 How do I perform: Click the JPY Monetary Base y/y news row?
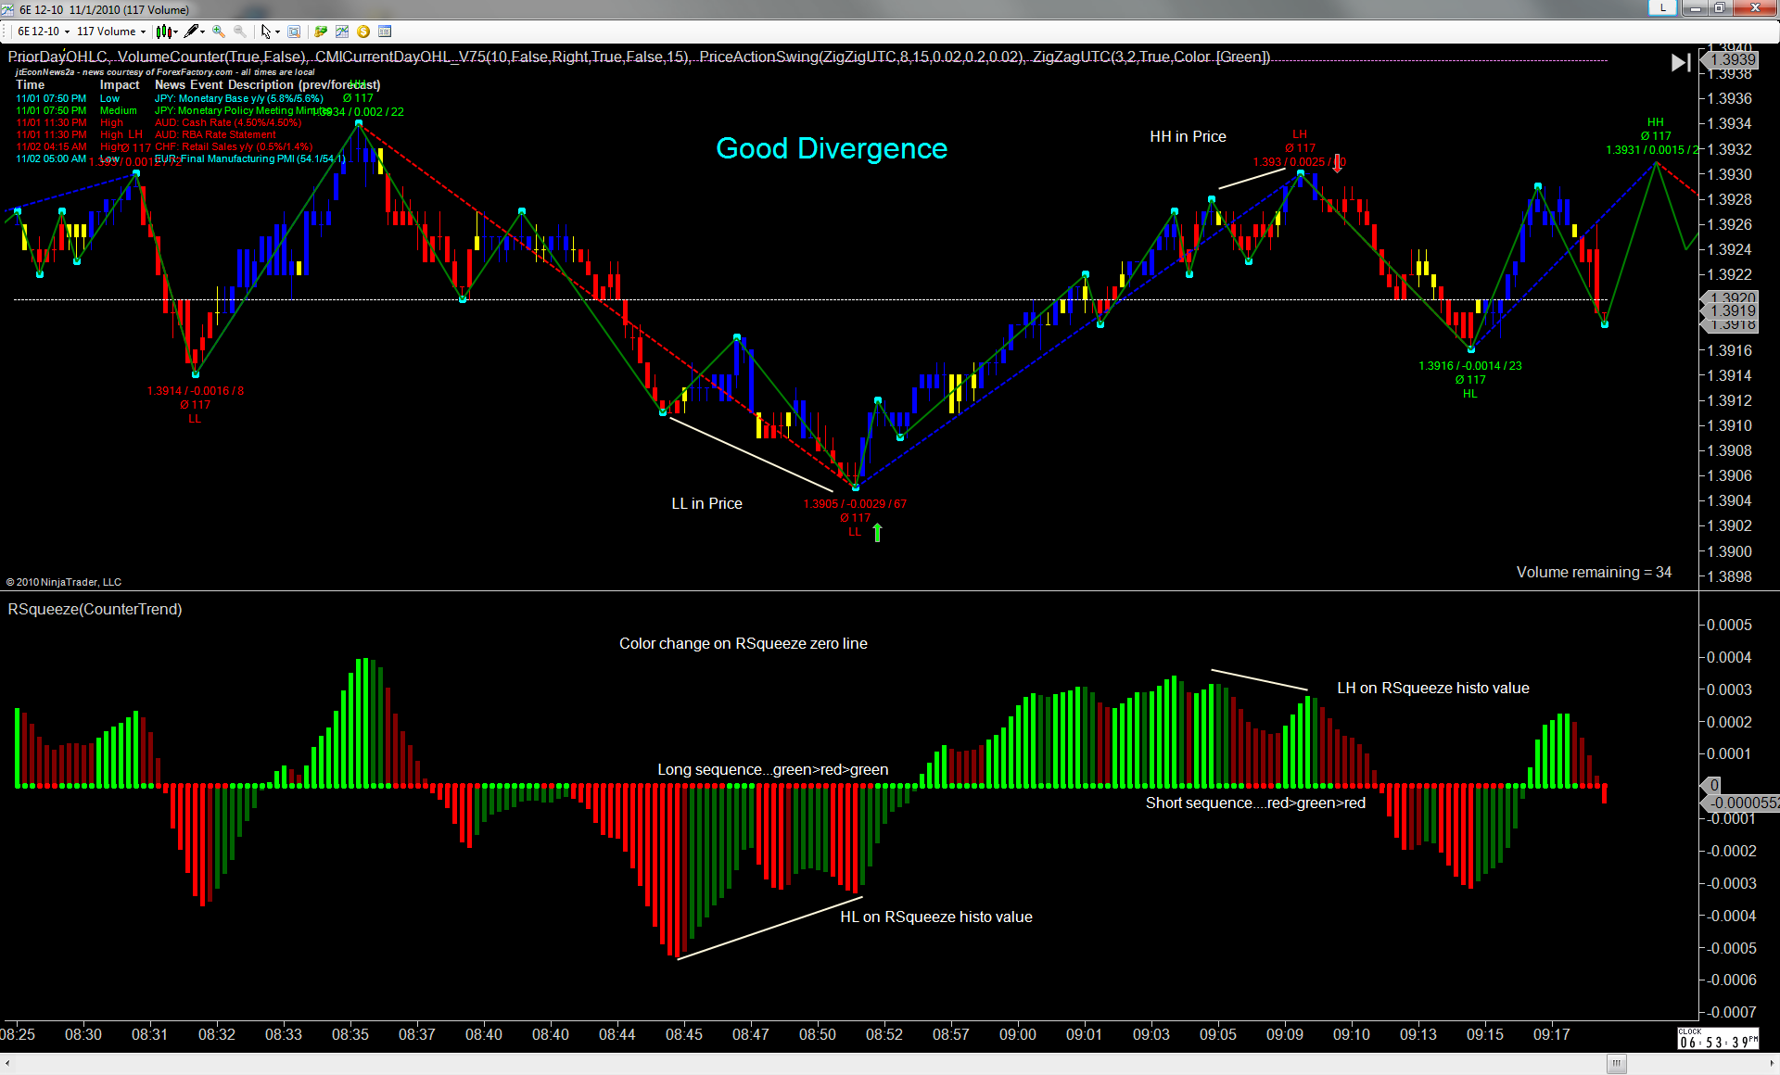170,98
